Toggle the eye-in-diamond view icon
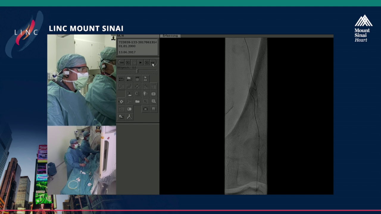Viewport: 381px width, 214px height. click(x=121, y=101)
